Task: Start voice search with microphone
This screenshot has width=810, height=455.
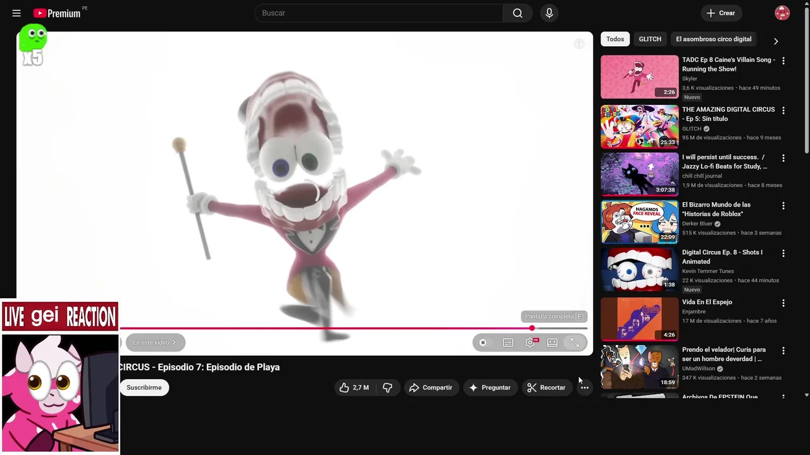Action: 549,13
